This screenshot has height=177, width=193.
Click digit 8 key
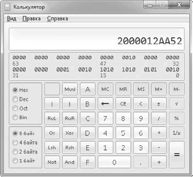(x=123, y=118)
